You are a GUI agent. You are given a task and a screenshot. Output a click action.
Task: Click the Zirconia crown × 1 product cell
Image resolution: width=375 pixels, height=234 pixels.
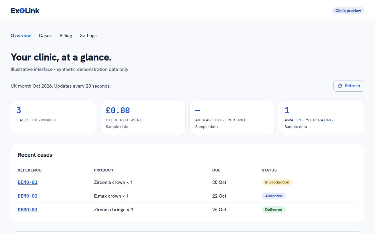coord(113,182)
